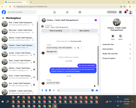Reply to the 'Good morning' message

click(x=78, y=48)
